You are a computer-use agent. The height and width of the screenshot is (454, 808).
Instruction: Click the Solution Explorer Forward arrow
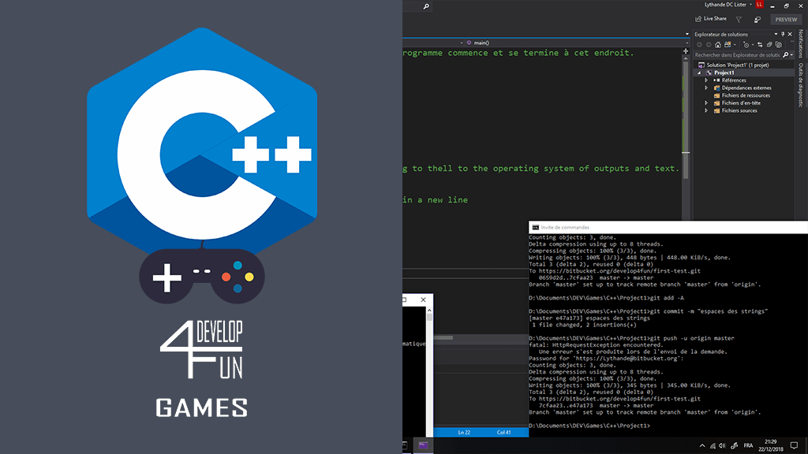[709, 45]
